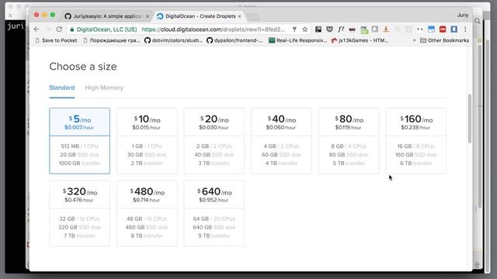497x279 pixels.
Task: Close the tab in the background terminal window
Action: point(10,15)
